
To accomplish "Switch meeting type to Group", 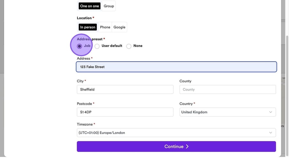I will pyautogui.click(x=109, y=6).
